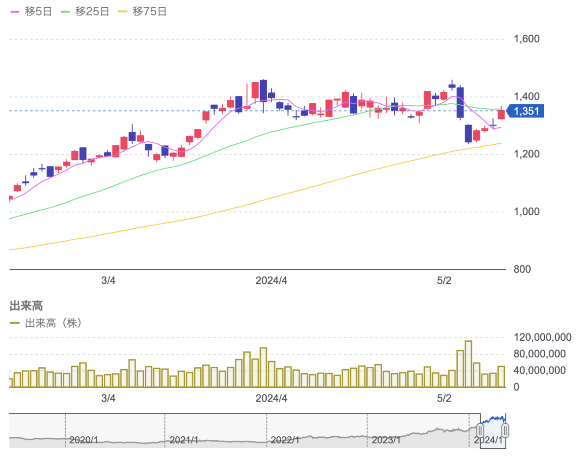Screen dimensions: 579x459
Task: Select the 2020/1 marker in the navigator
Action: point(83,440)
